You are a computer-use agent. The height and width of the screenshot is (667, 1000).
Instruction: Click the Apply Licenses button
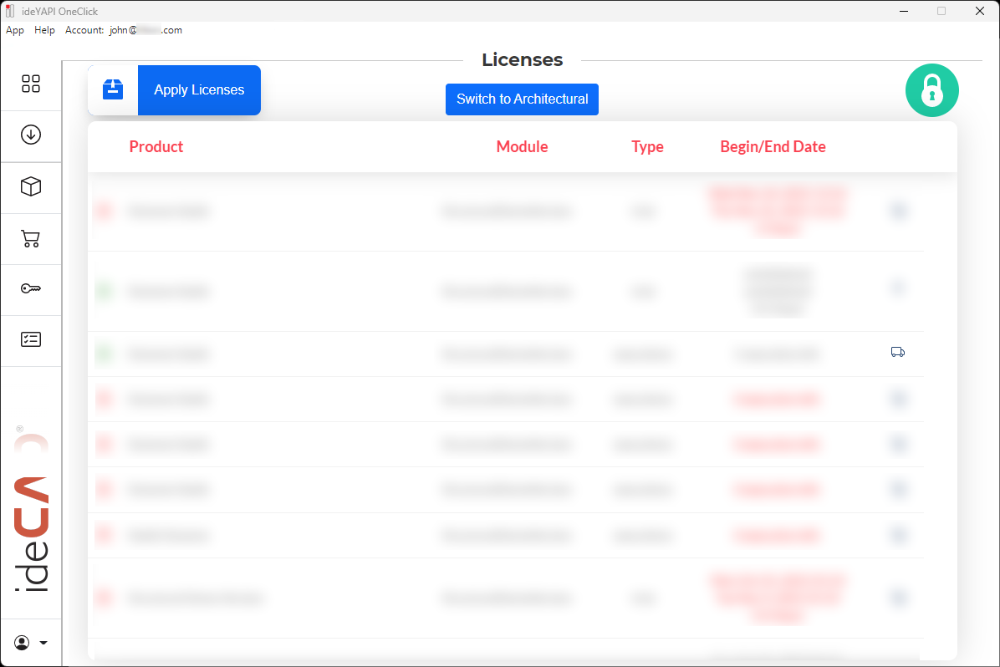[199, 90]
